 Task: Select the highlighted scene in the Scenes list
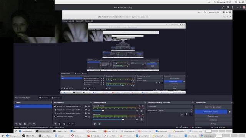click(x=33, y=107)
